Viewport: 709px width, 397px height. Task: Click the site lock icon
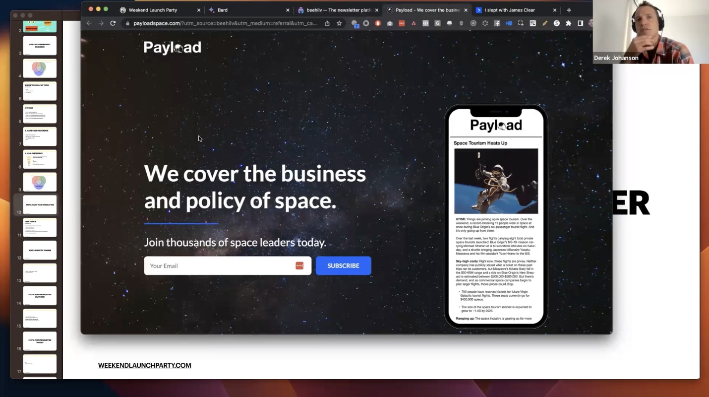(127, 23)
